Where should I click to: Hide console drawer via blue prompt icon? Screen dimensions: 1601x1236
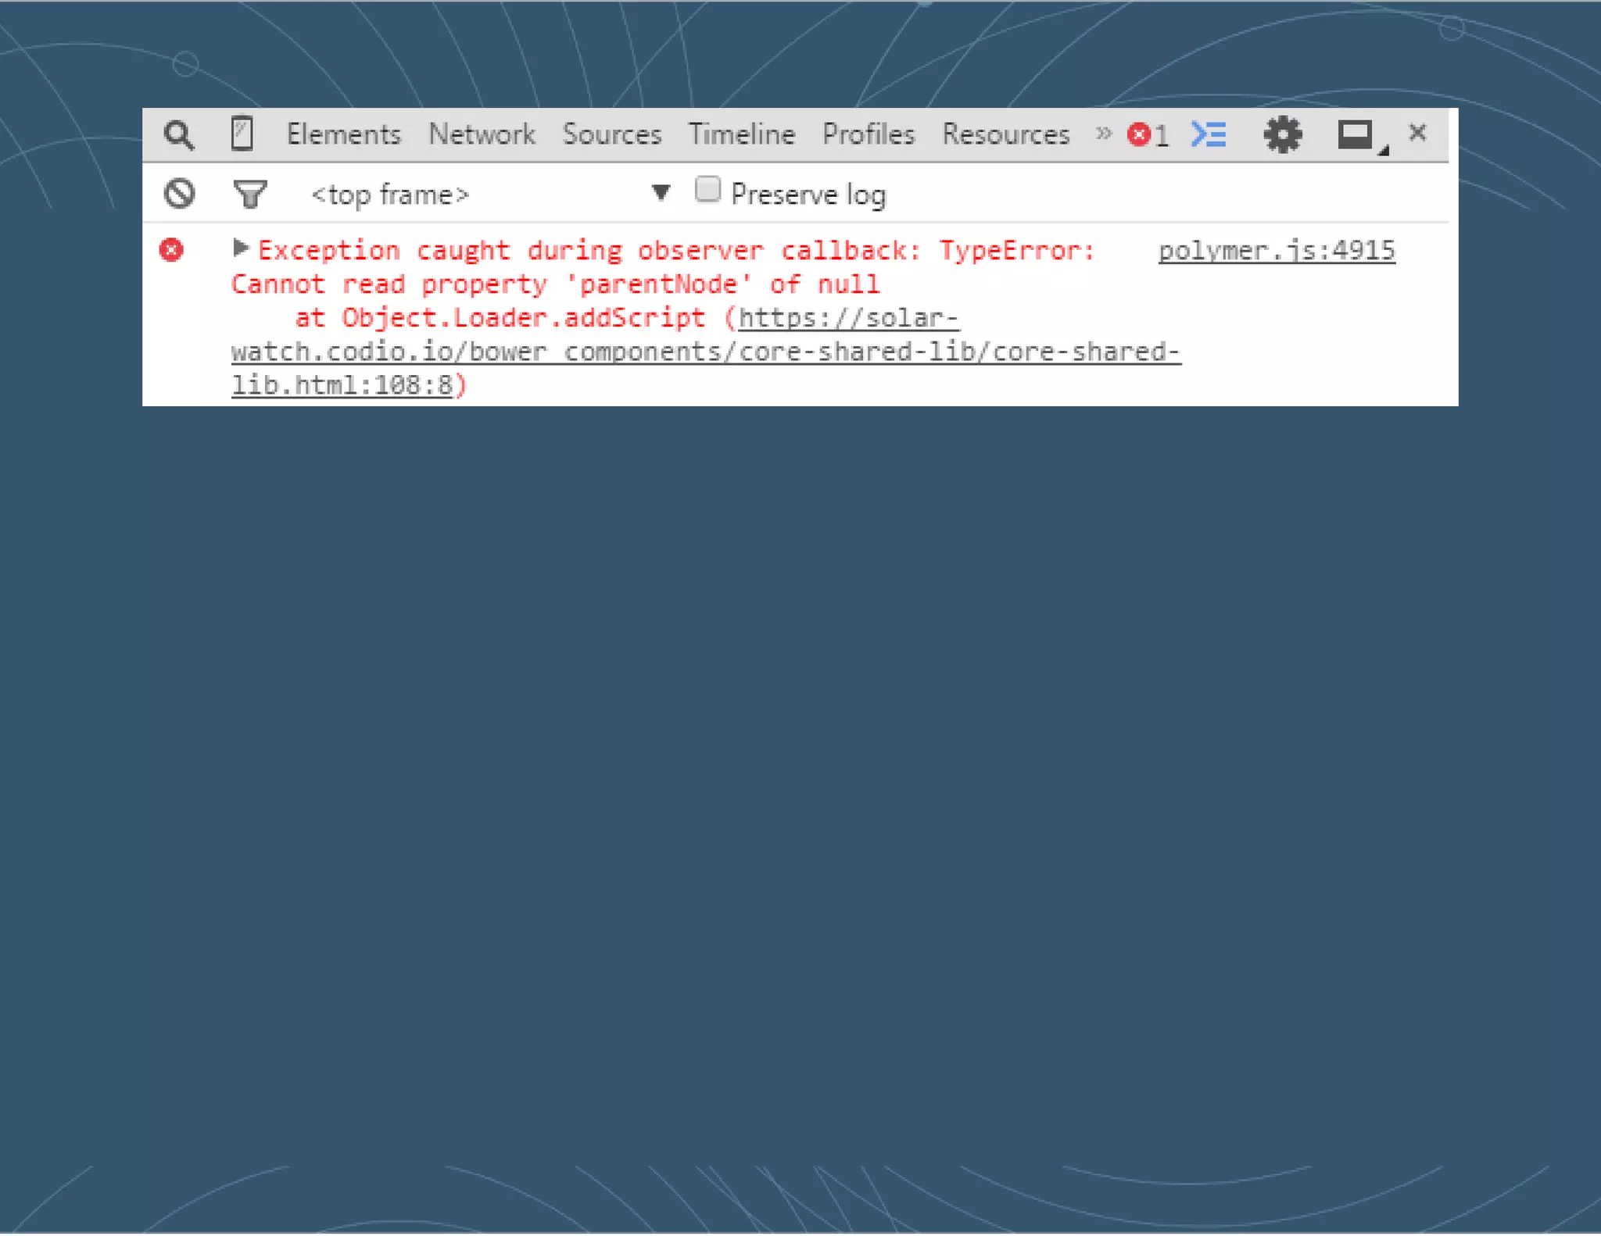pos(1208,134)
